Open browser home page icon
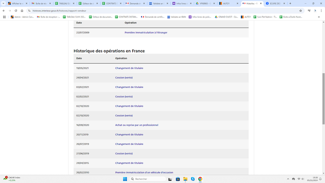 point(22,11)
